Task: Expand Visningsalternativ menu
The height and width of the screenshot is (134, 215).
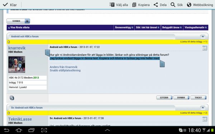Action: point(196,28)
